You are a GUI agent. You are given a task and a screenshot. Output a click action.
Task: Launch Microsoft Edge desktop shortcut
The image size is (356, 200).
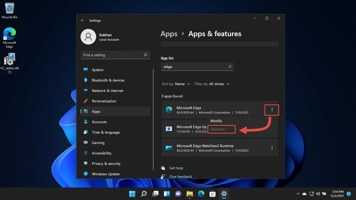pos(9,38)
